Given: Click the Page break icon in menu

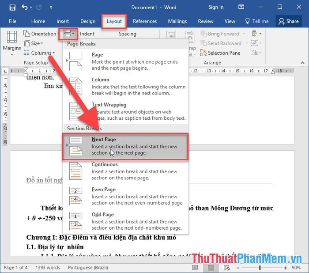Looking at the screenshot, I should pos(75,61).
